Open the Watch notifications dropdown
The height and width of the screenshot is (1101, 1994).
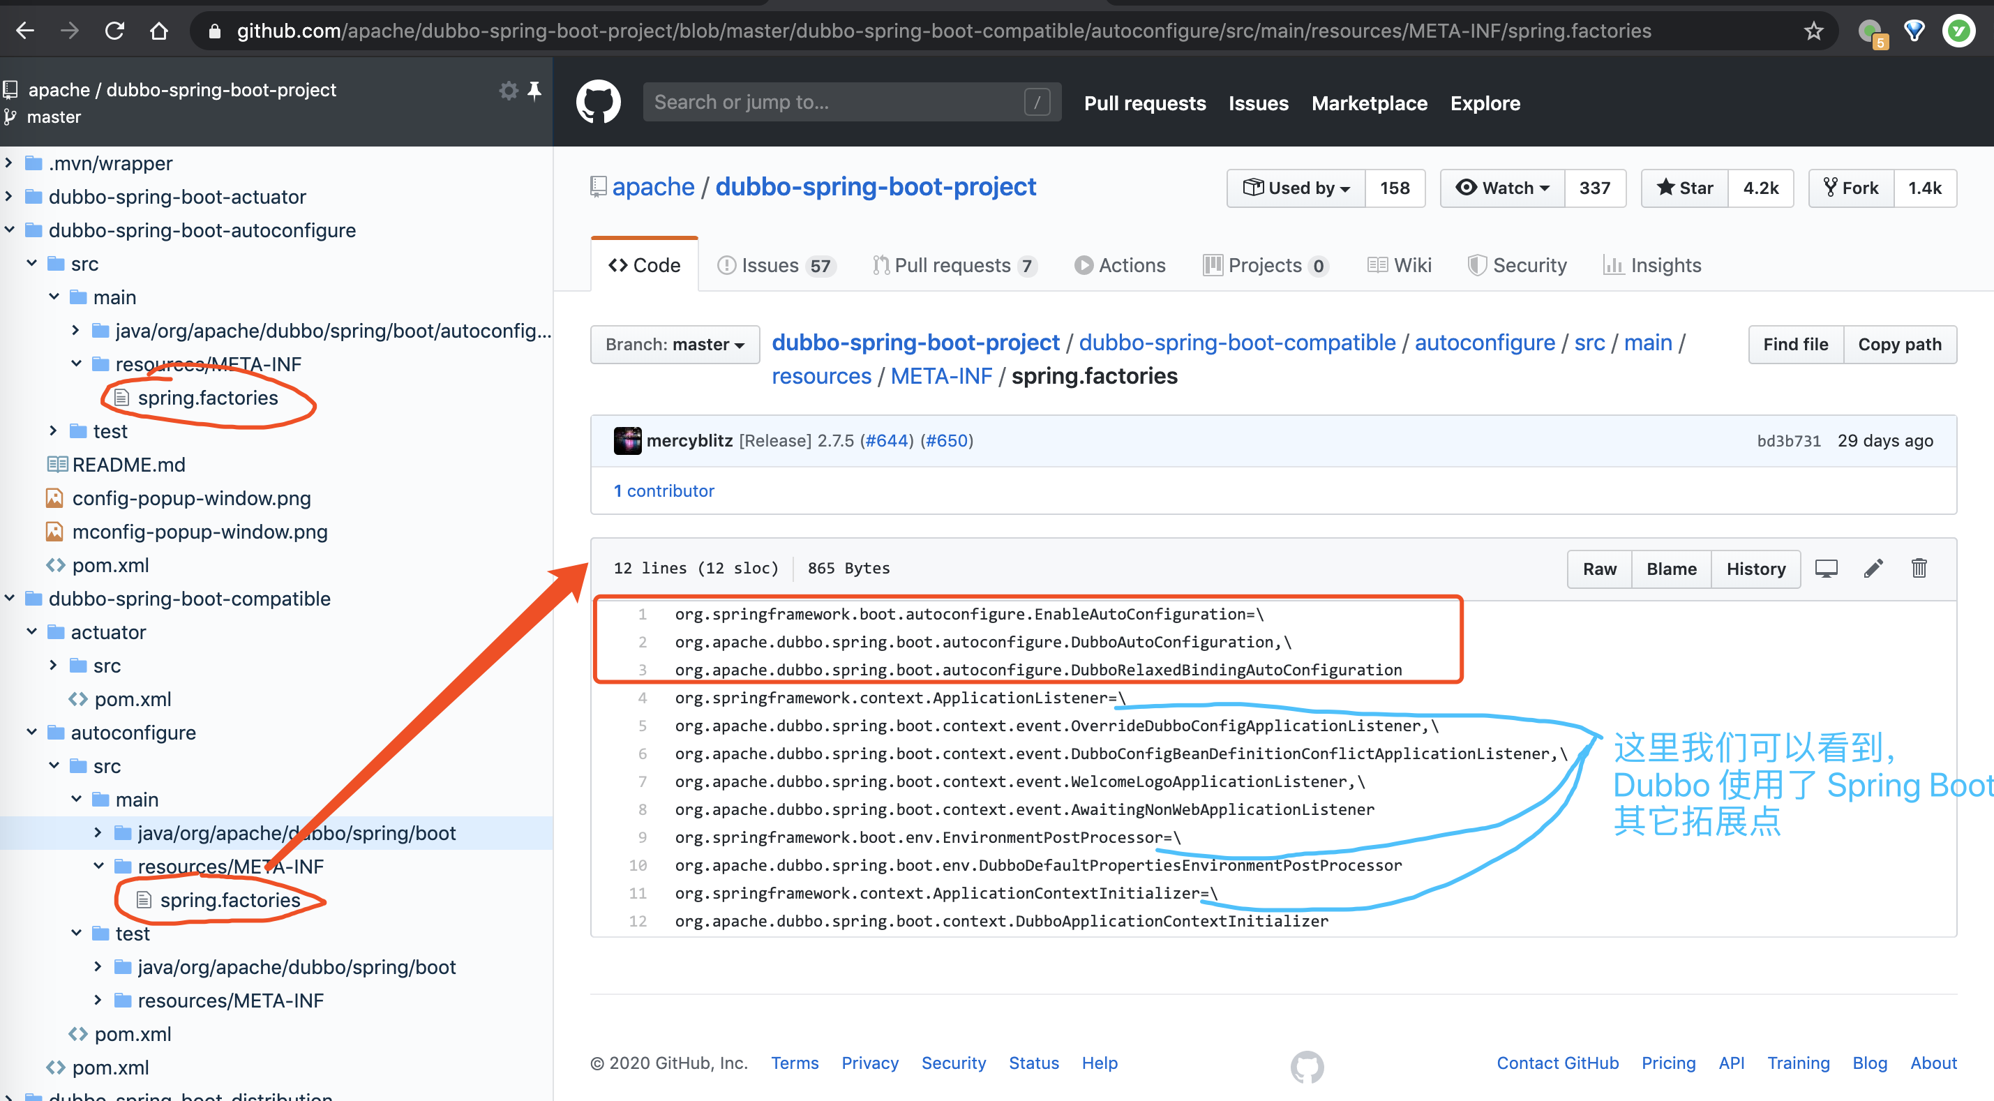(x=1501, y=188)
